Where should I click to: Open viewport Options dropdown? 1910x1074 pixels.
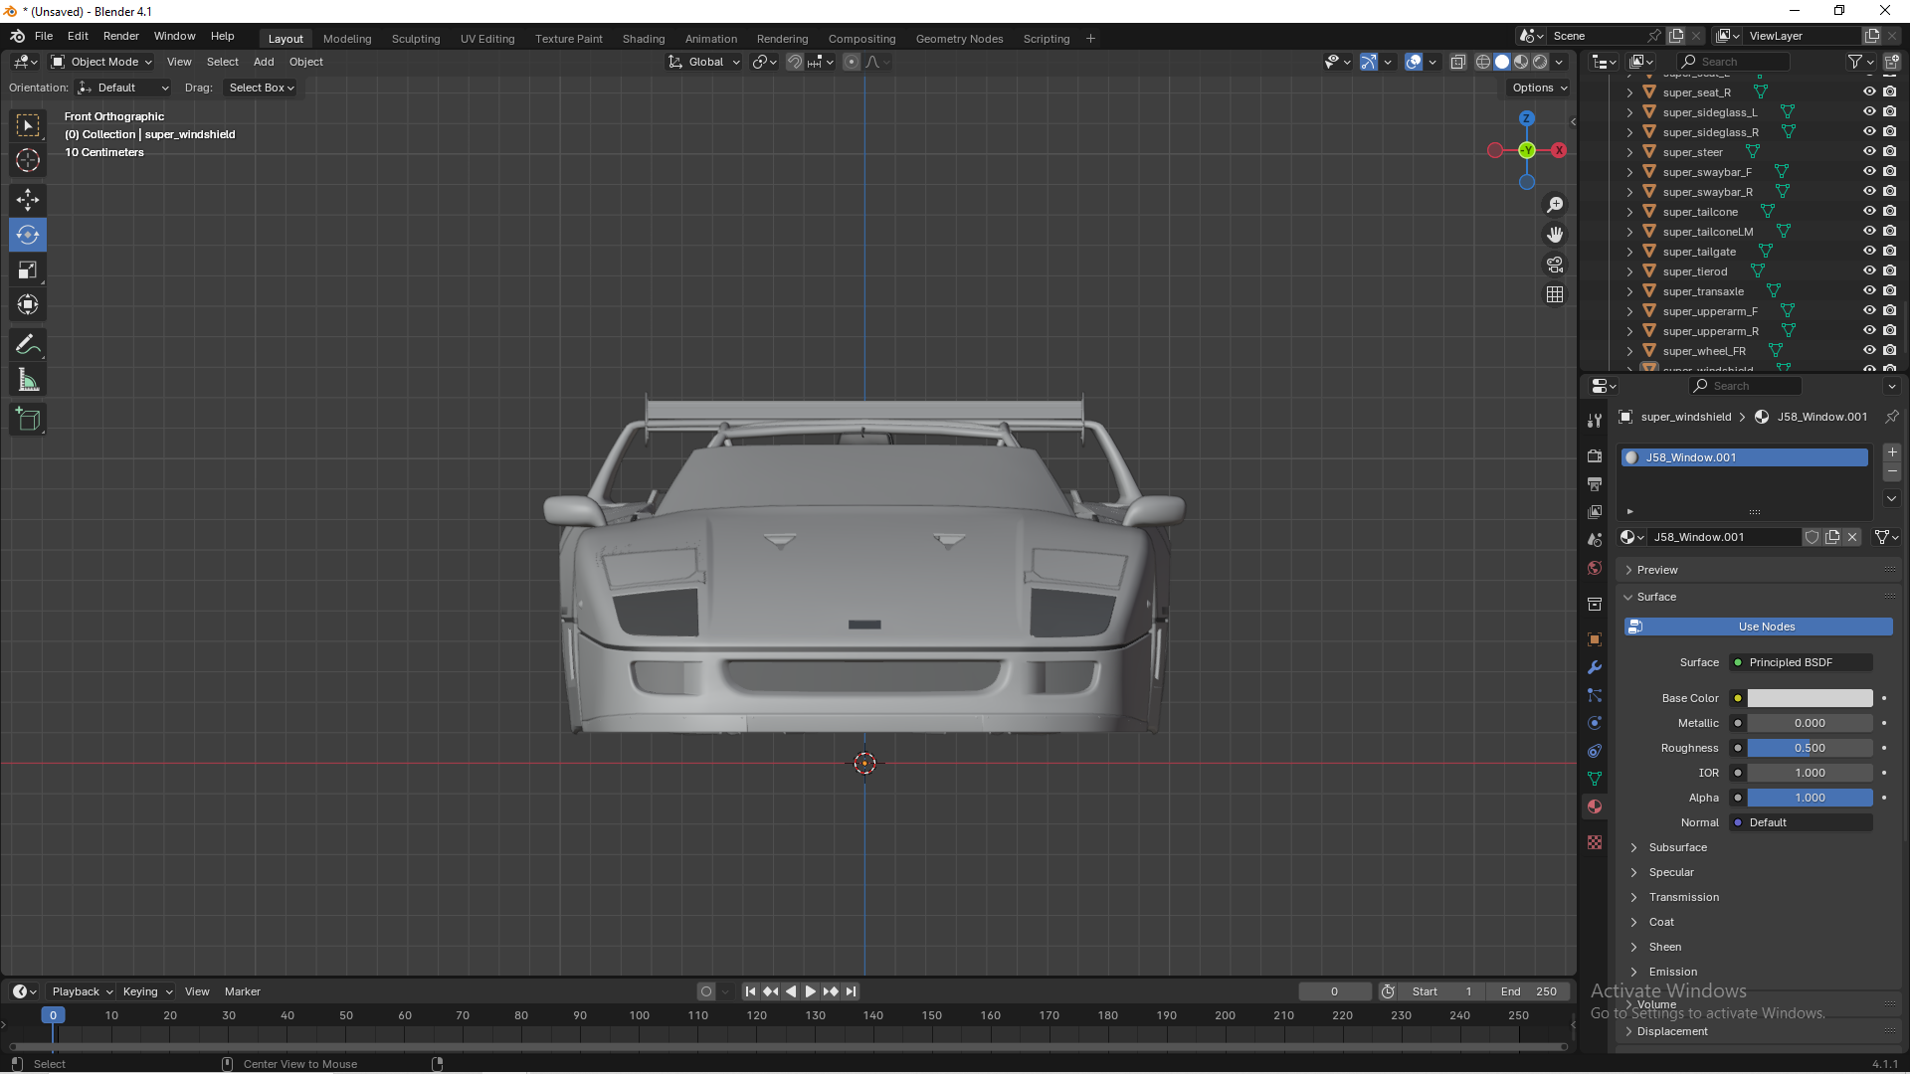[x=1539, y=88]
